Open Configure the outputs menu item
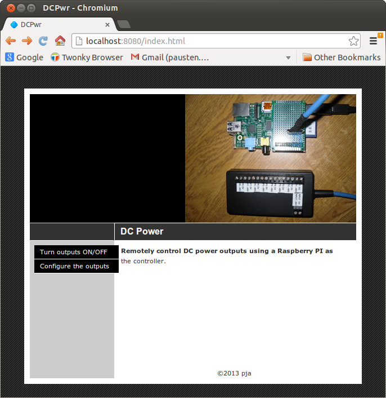386x398 pixels. click(76, 266)
